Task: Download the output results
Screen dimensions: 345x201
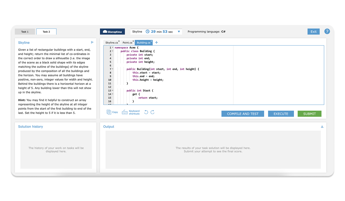Action: 322,127
